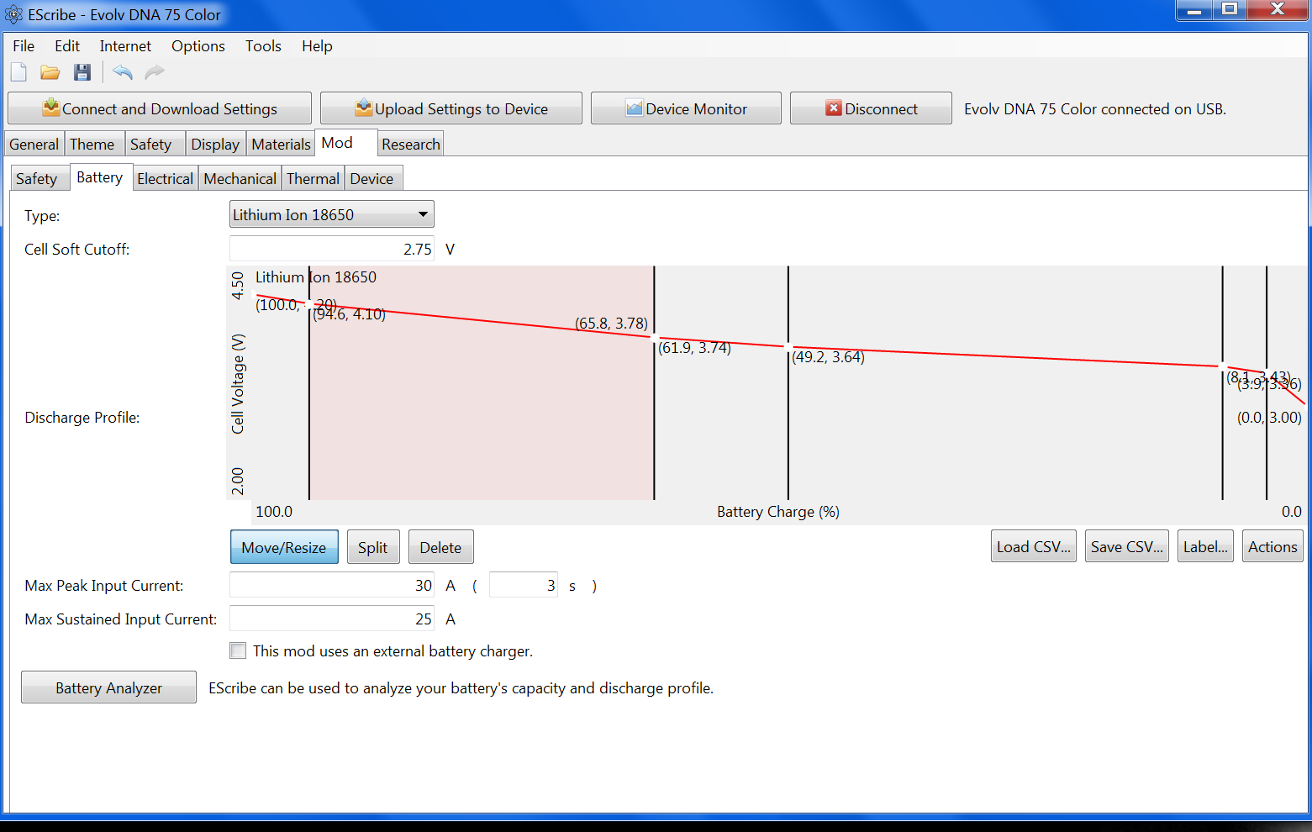The width and height of the screenshot is (1312, 832).
Task: Open the Actions dropdown button
Action: point(1272,547)
